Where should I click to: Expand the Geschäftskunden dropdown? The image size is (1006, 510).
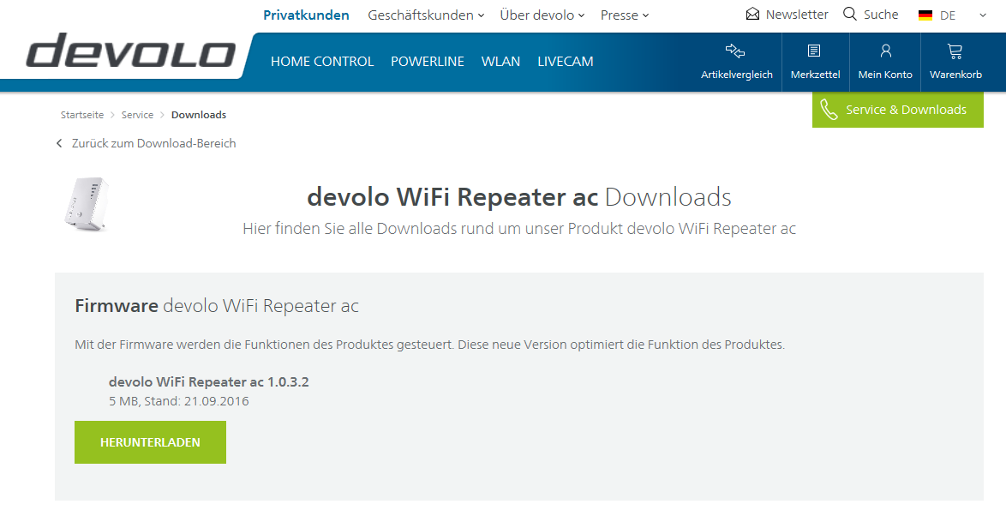coord(481,15)
